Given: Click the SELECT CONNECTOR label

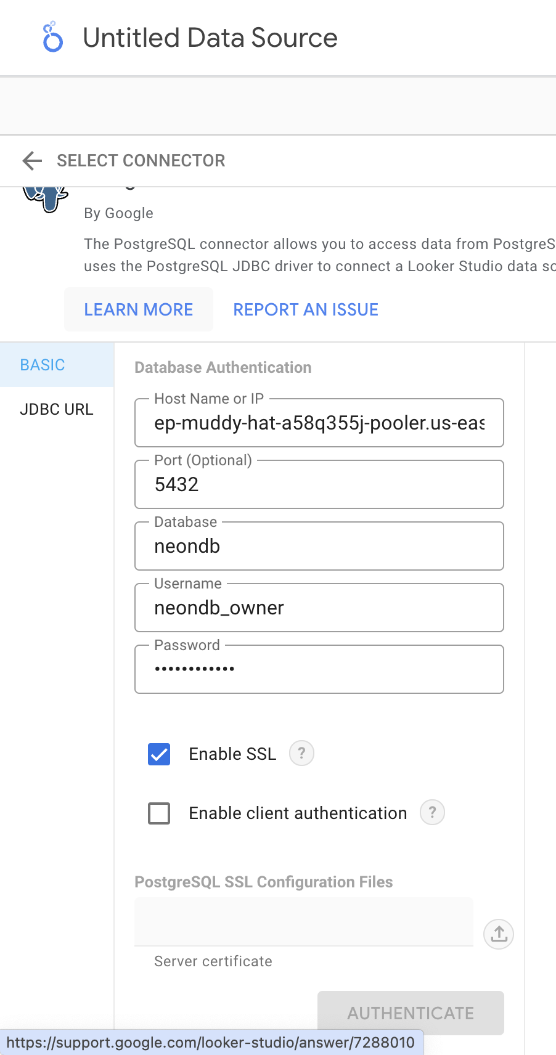Looking at the screenshot, I should point(141,161).
